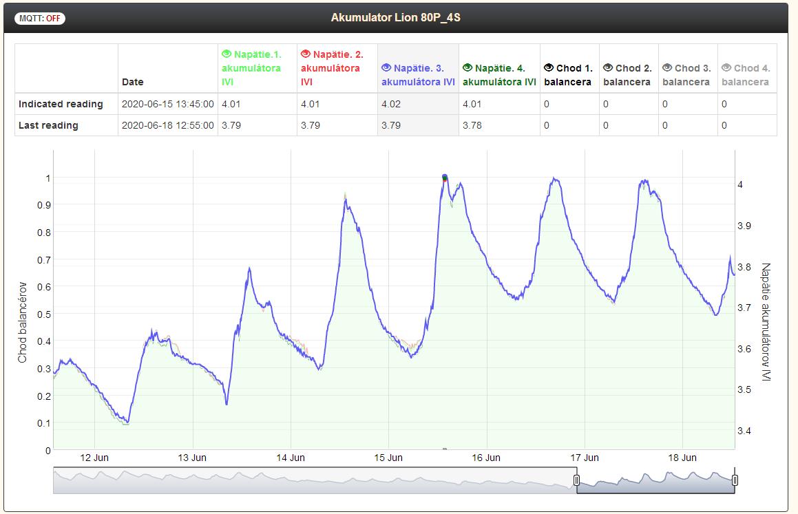Click eye icon for Napätie 4 akumulátora
This screenshot has height=514, width=798.
click(x=468, y=68)
